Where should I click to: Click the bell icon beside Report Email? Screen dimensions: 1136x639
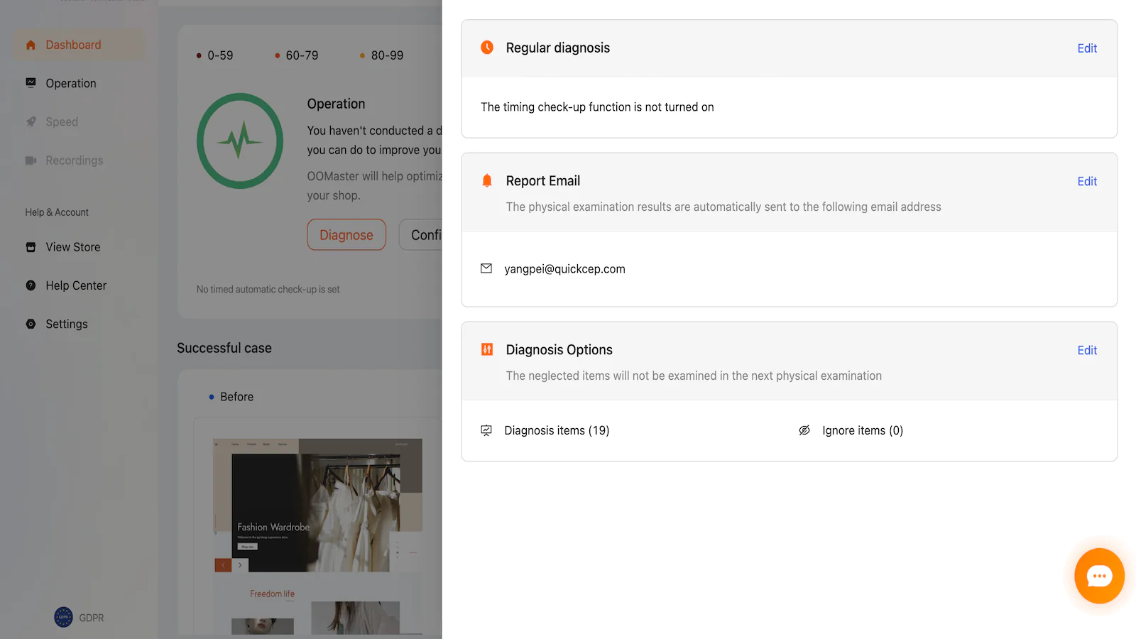pyautogui.click(x=487, y=181)
